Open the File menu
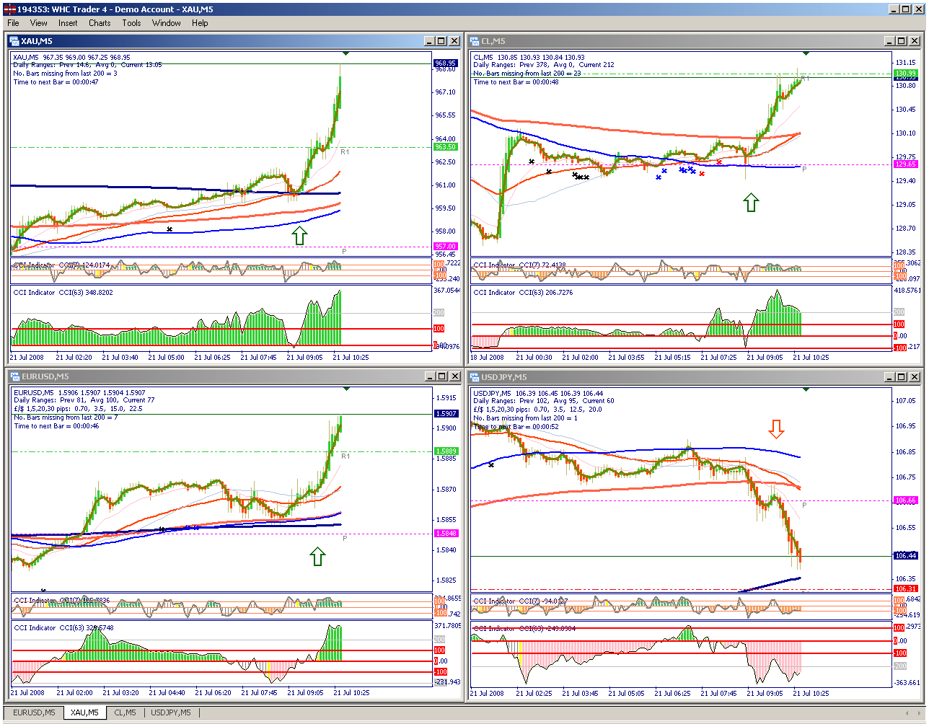Screen dimensions: 929x724 click(13, 23)
